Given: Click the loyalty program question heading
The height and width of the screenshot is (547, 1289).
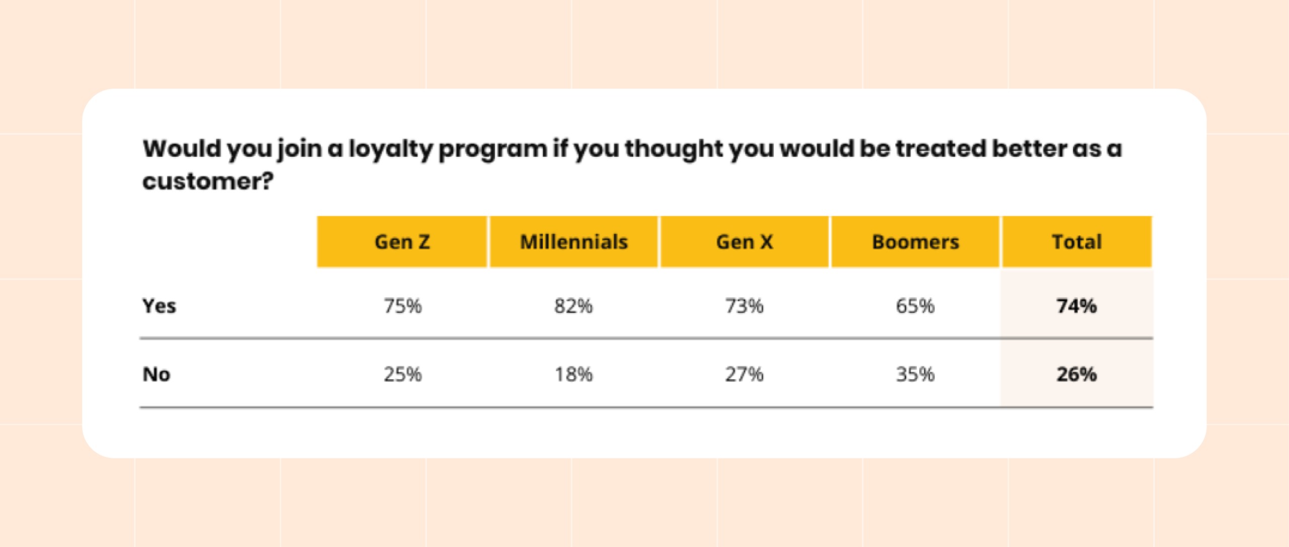Looking at the screenshot, I should [632, 149].
